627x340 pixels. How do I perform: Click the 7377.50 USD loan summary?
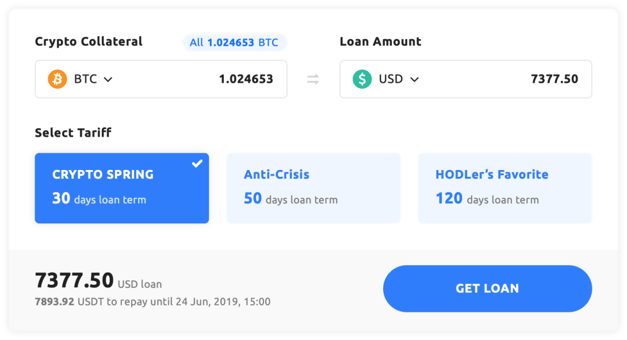pyautogui.click(x=98, y=281)
